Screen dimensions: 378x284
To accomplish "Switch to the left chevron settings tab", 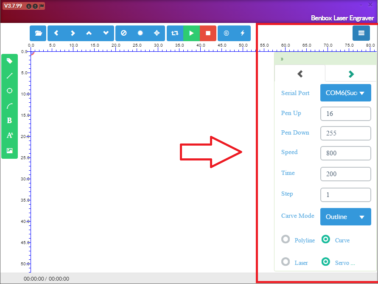I will pos(300,73).
